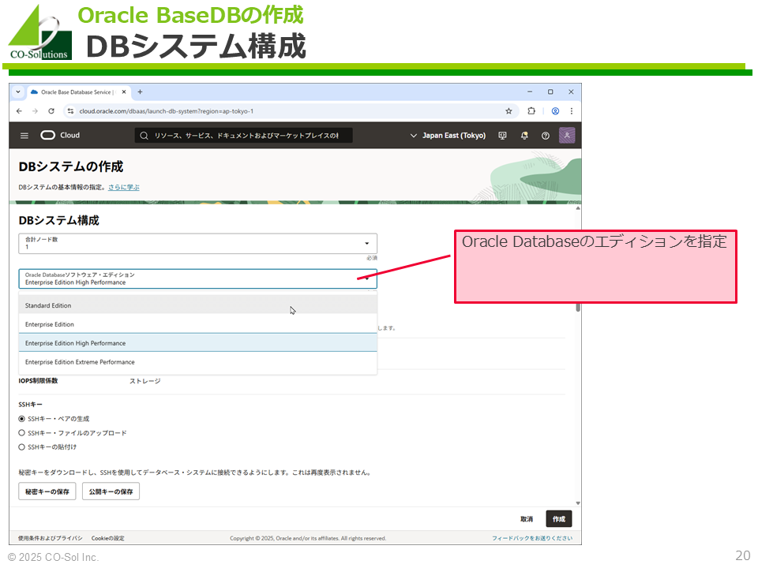Click the browser forward arrow
758x568 pixels.
pos(36,111)
